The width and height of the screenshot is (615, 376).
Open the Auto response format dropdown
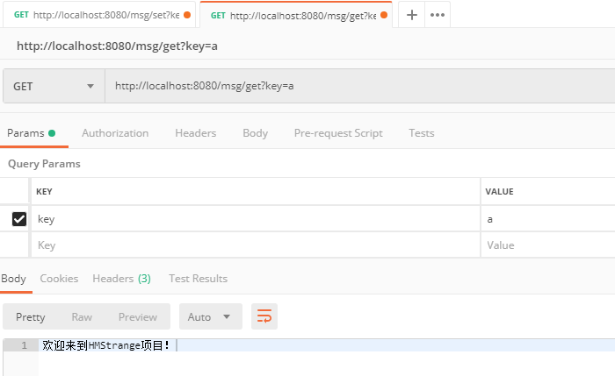[x=211, y=316]
